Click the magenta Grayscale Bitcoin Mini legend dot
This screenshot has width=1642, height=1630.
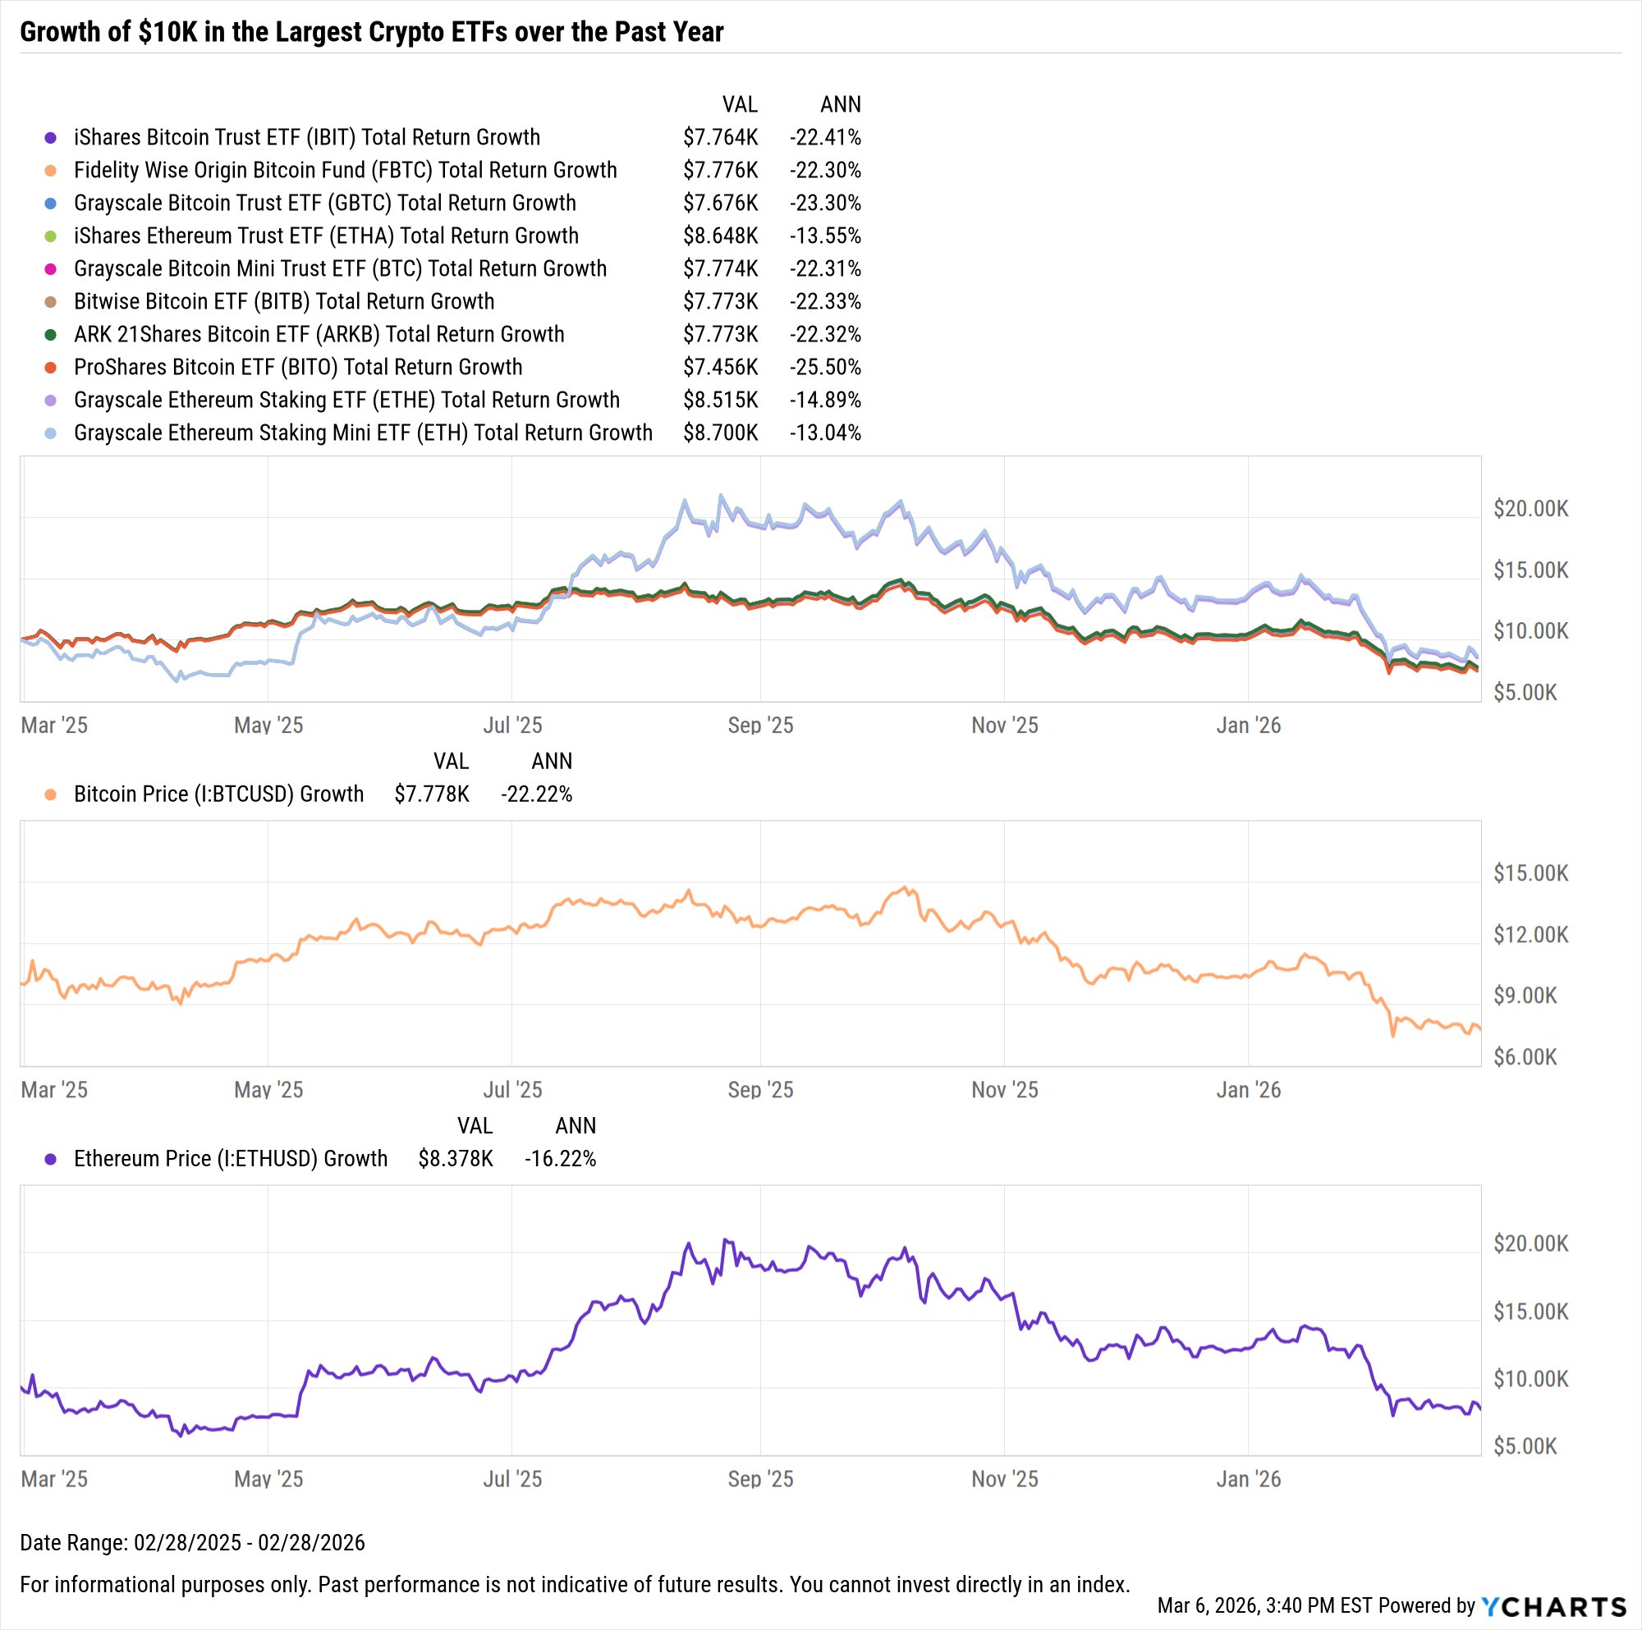(x=51, y=269)
